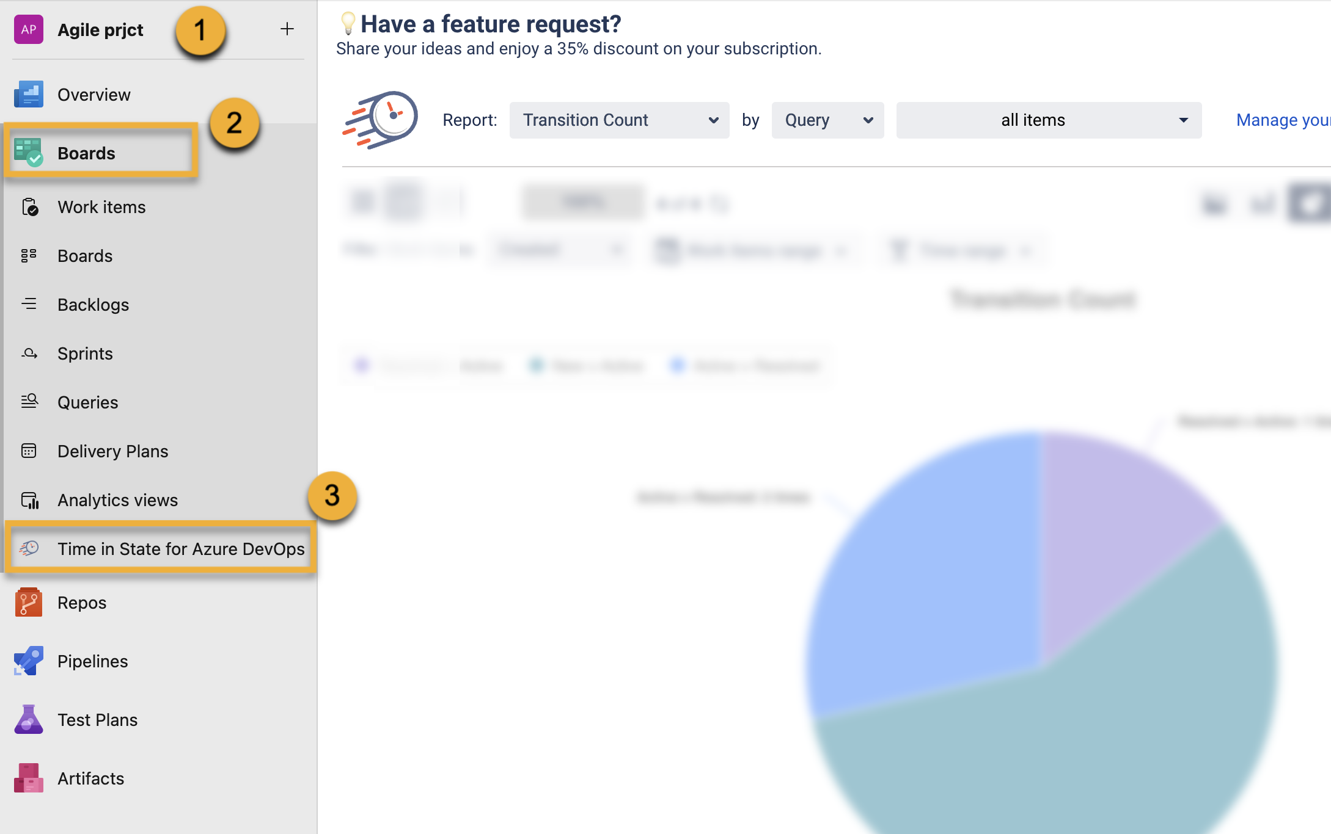The height and width of the screenshot is (834, 1331).
Task: Click the Test Plans flask icon
Action: (29, 720)
